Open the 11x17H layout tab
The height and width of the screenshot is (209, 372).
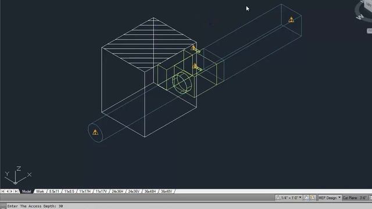point(85,191)
